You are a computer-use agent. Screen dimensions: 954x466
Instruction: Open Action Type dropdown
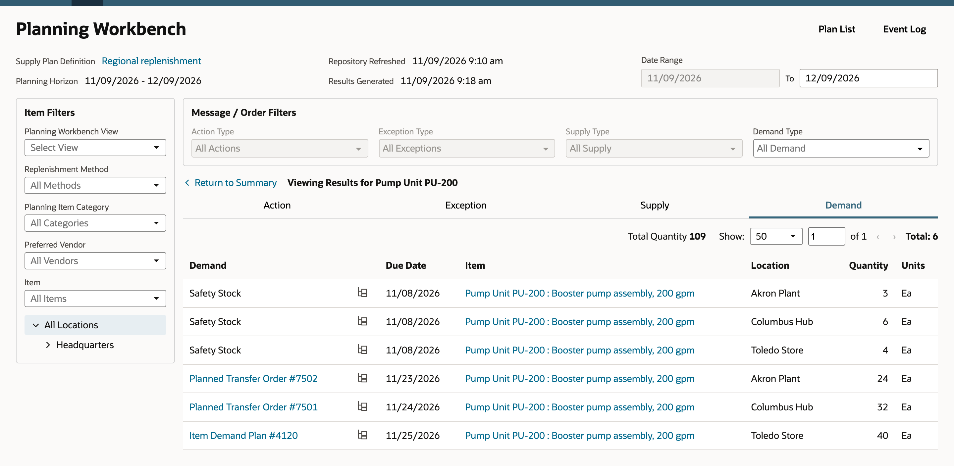(280, 148)
